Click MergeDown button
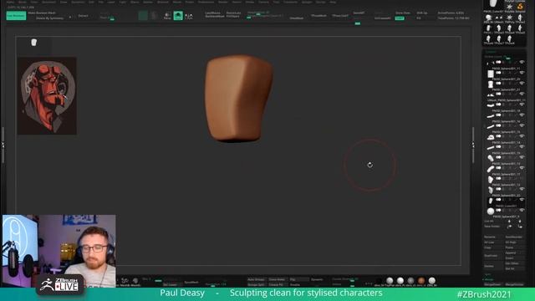This screenshot has height=301, width=535. click(493, 284)
